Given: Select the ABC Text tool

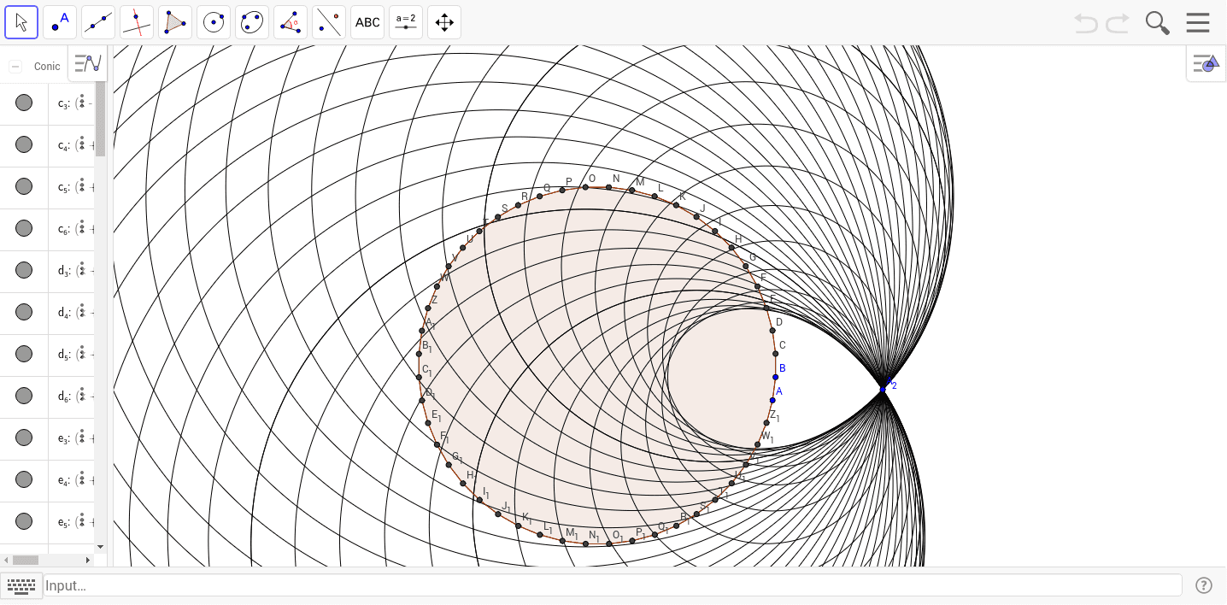Looking at the screenshot, I should 367,22.
